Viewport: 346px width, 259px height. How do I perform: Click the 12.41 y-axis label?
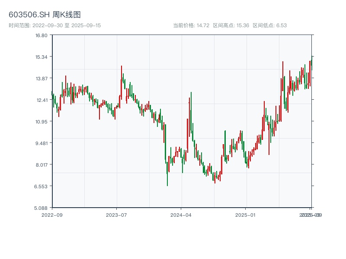coord(42,100)
